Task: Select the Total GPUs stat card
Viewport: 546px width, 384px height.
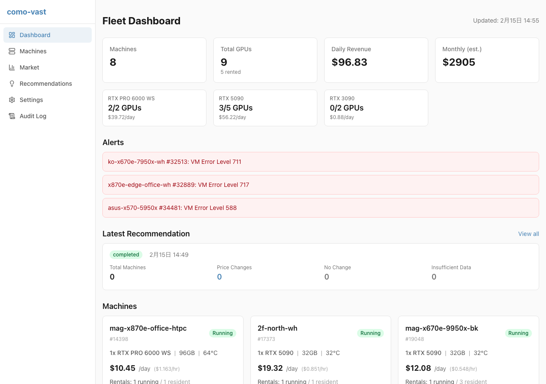Action: [265, 60]
